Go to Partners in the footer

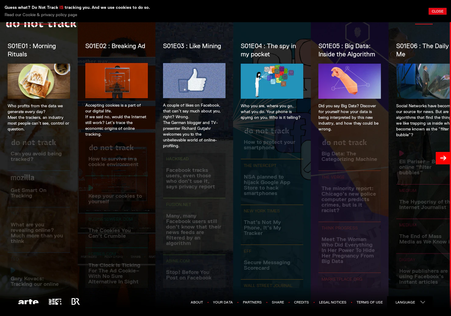[252, 302]
